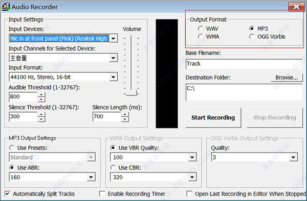Click the "WMA Output Settings" group label
The height and width of the screenshot is (201, 307).
point(136,138)
